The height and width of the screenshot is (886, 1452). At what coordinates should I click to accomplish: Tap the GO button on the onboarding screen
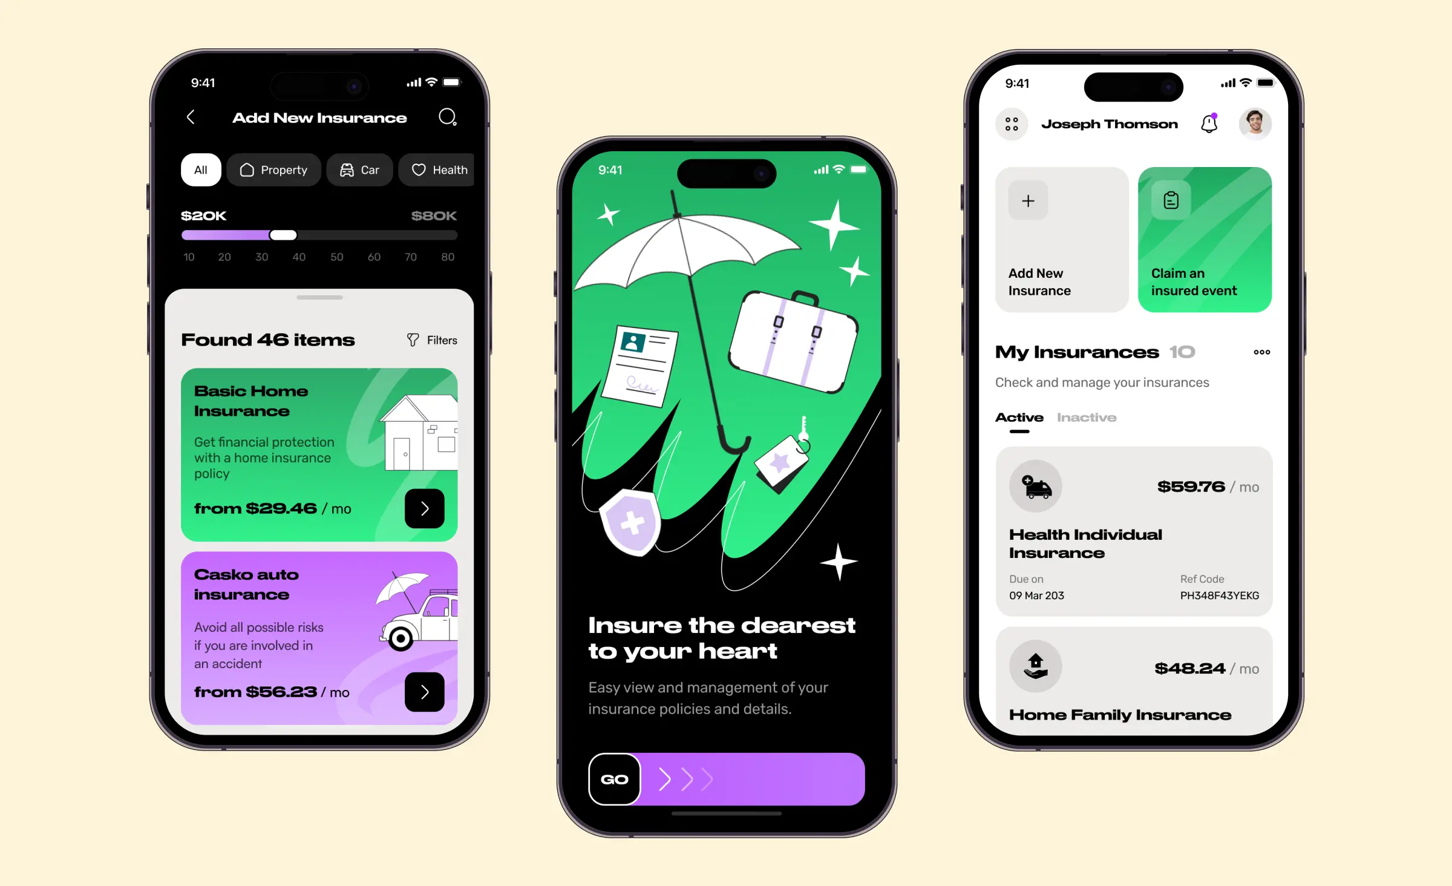pyautogui.click(x=614, y=779)
